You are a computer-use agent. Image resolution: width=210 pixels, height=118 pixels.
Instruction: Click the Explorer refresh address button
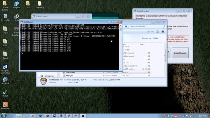pyautogui.click(x=126, y=27)
